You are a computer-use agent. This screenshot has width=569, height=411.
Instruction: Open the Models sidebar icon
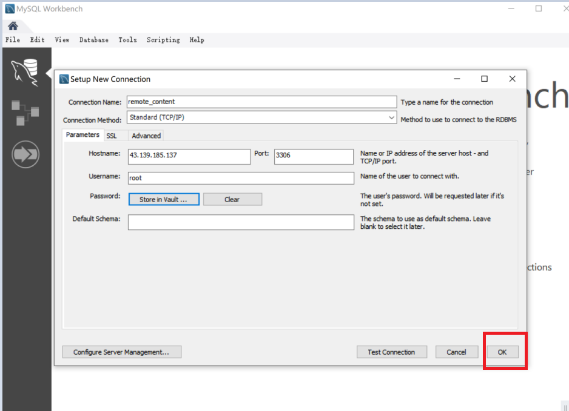point(25,113)
